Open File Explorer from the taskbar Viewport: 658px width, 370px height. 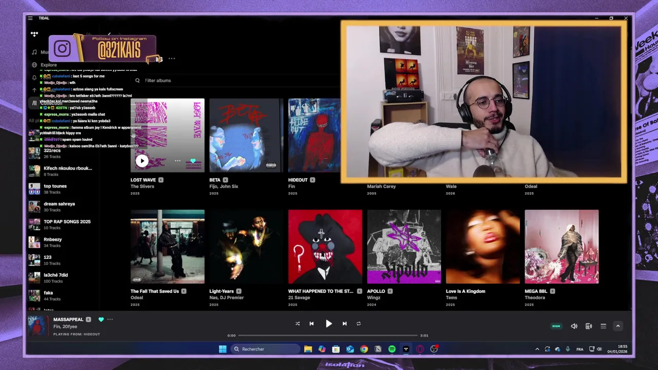point(308,349)
